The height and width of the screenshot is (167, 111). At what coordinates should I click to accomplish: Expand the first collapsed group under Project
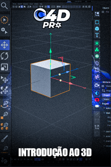coord(105,108)
